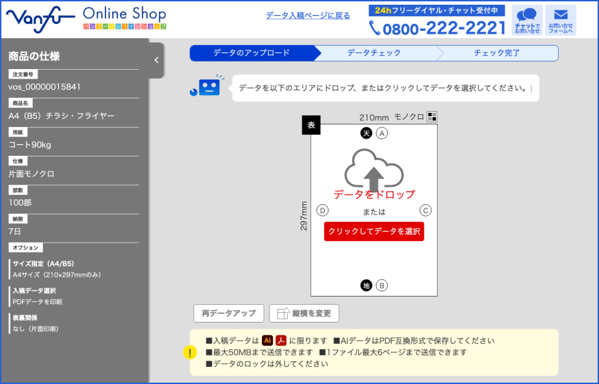Switch to the チェック完了 step
The height and width of the screenshot is (384, 599).
(x=496, y=53)
